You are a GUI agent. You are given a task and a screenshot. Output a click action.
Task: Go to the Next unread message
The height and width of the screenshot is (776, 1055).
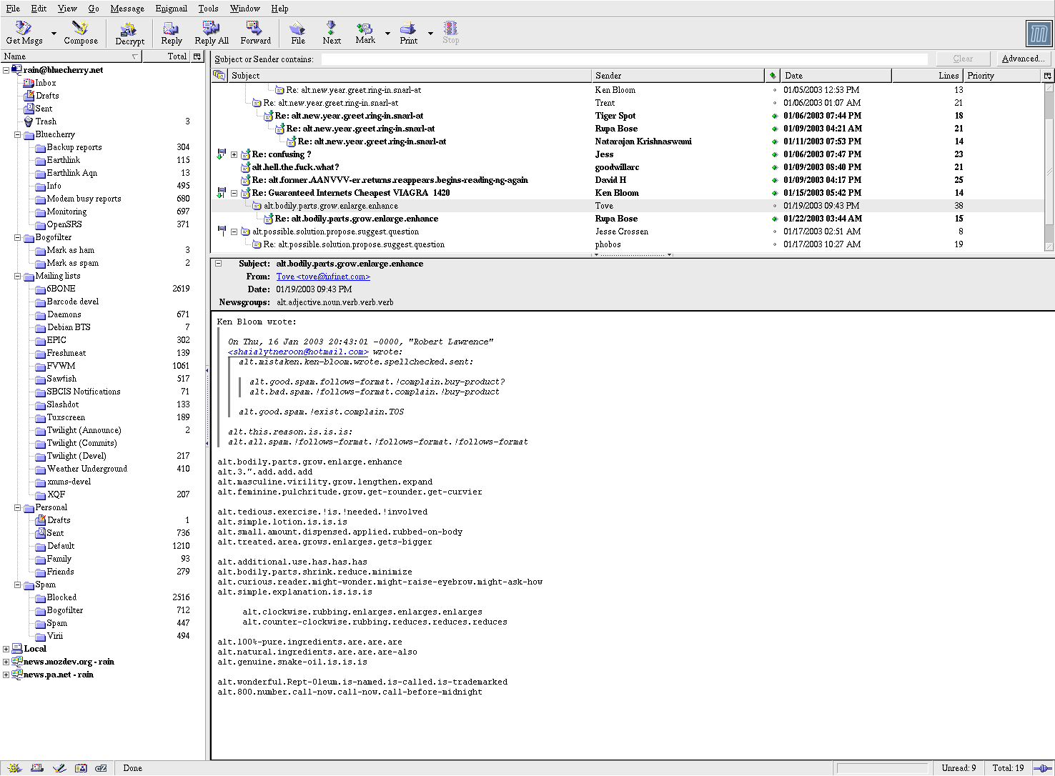[331, 33]
